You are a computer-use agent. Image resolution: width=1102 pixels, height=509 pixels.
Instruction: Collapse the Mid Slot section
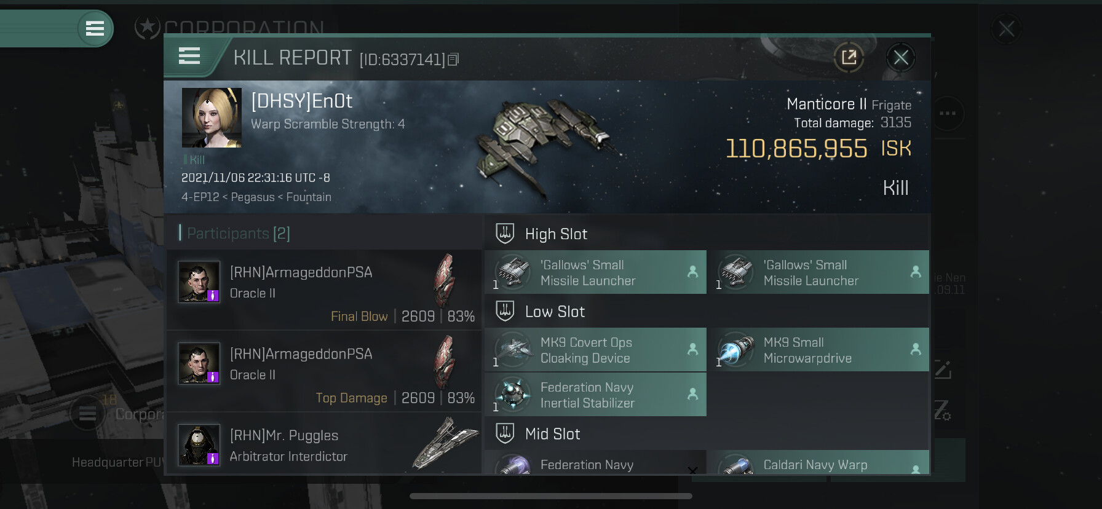[x=707, y=433]
